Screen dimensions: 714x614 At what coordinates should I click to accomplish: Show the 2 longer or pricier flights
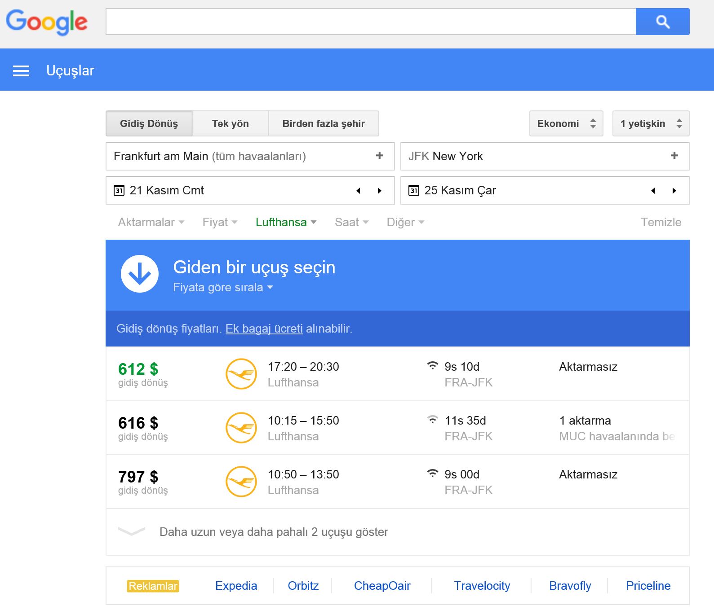point(274,532)
